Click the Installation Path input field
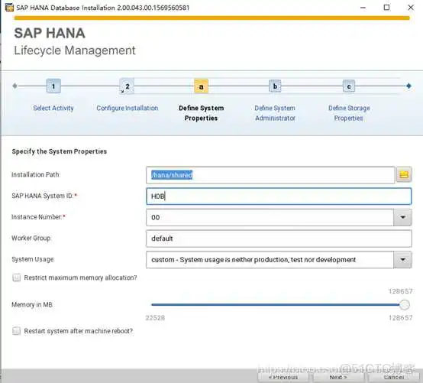Viewport: 423px width, 383px height. (x=270, y=175)
